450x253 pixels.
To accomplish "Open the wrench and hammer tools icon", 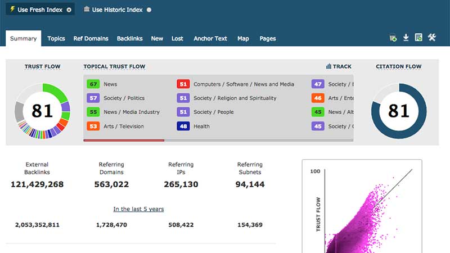I will [x=432, y=38].
